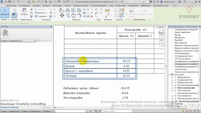The image size is (201, 113).
Task: Cut to clipboard with the X scissors icon
Action: 31,9
